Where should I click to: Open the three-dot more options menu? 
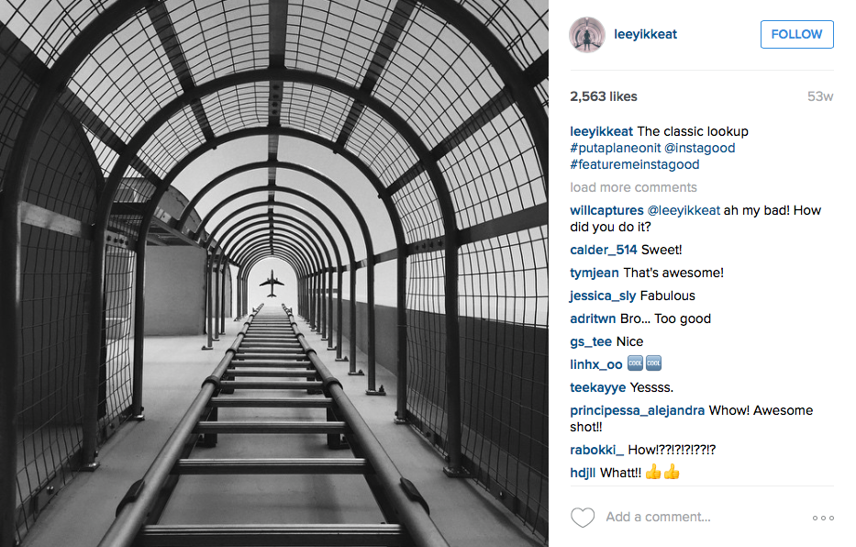point(823,518)
